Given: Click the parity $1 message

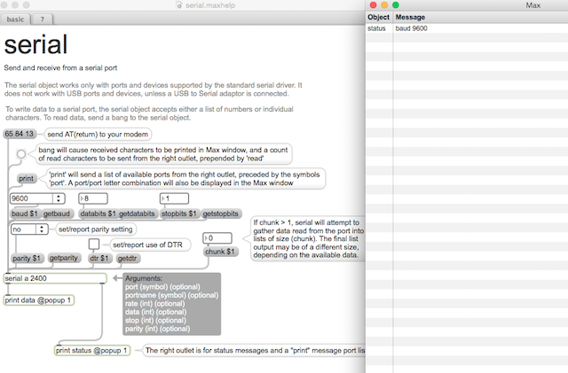Looking at the screenshot, I should tap(27, 259).
